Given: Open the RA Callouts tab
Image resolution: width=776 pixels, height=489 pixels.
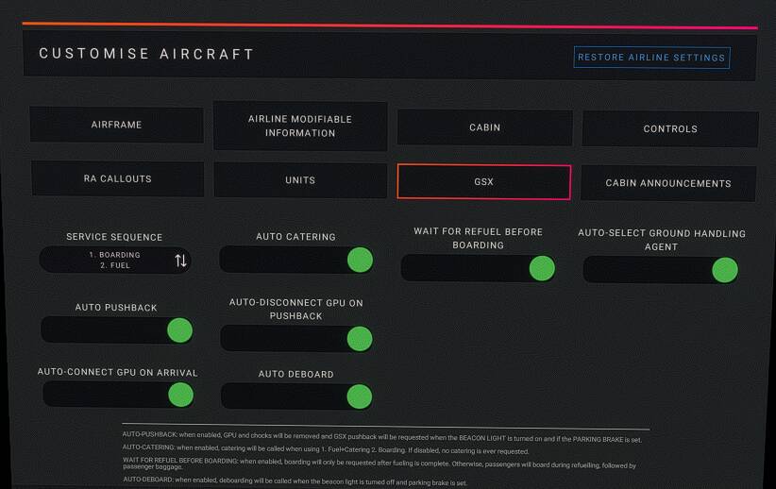Looking at the screenshot, I should (118, 178).
